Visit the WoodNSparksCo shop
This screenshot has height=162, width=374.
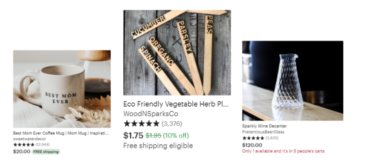[x=151, y=114]
